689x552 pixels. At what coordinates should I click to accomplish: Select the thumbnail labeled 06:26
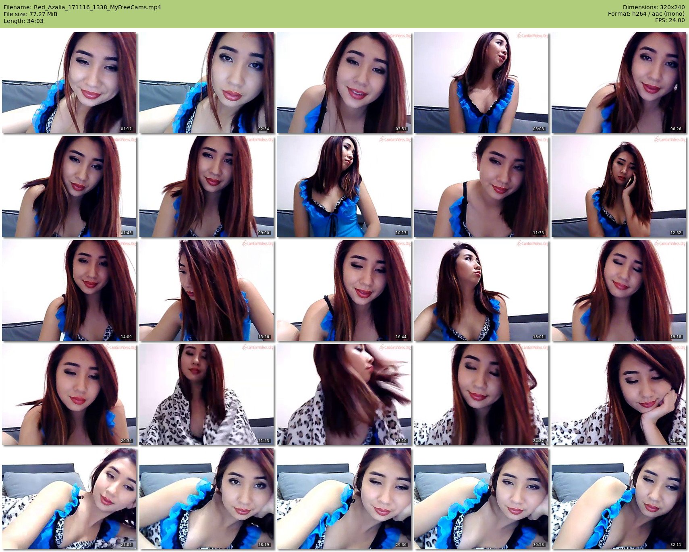point(618,83)
